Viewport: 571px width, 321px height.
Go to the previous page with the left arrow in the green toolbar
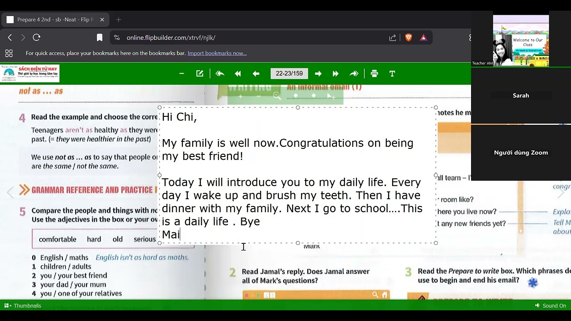pyautogui.click(x=256, y=74)
